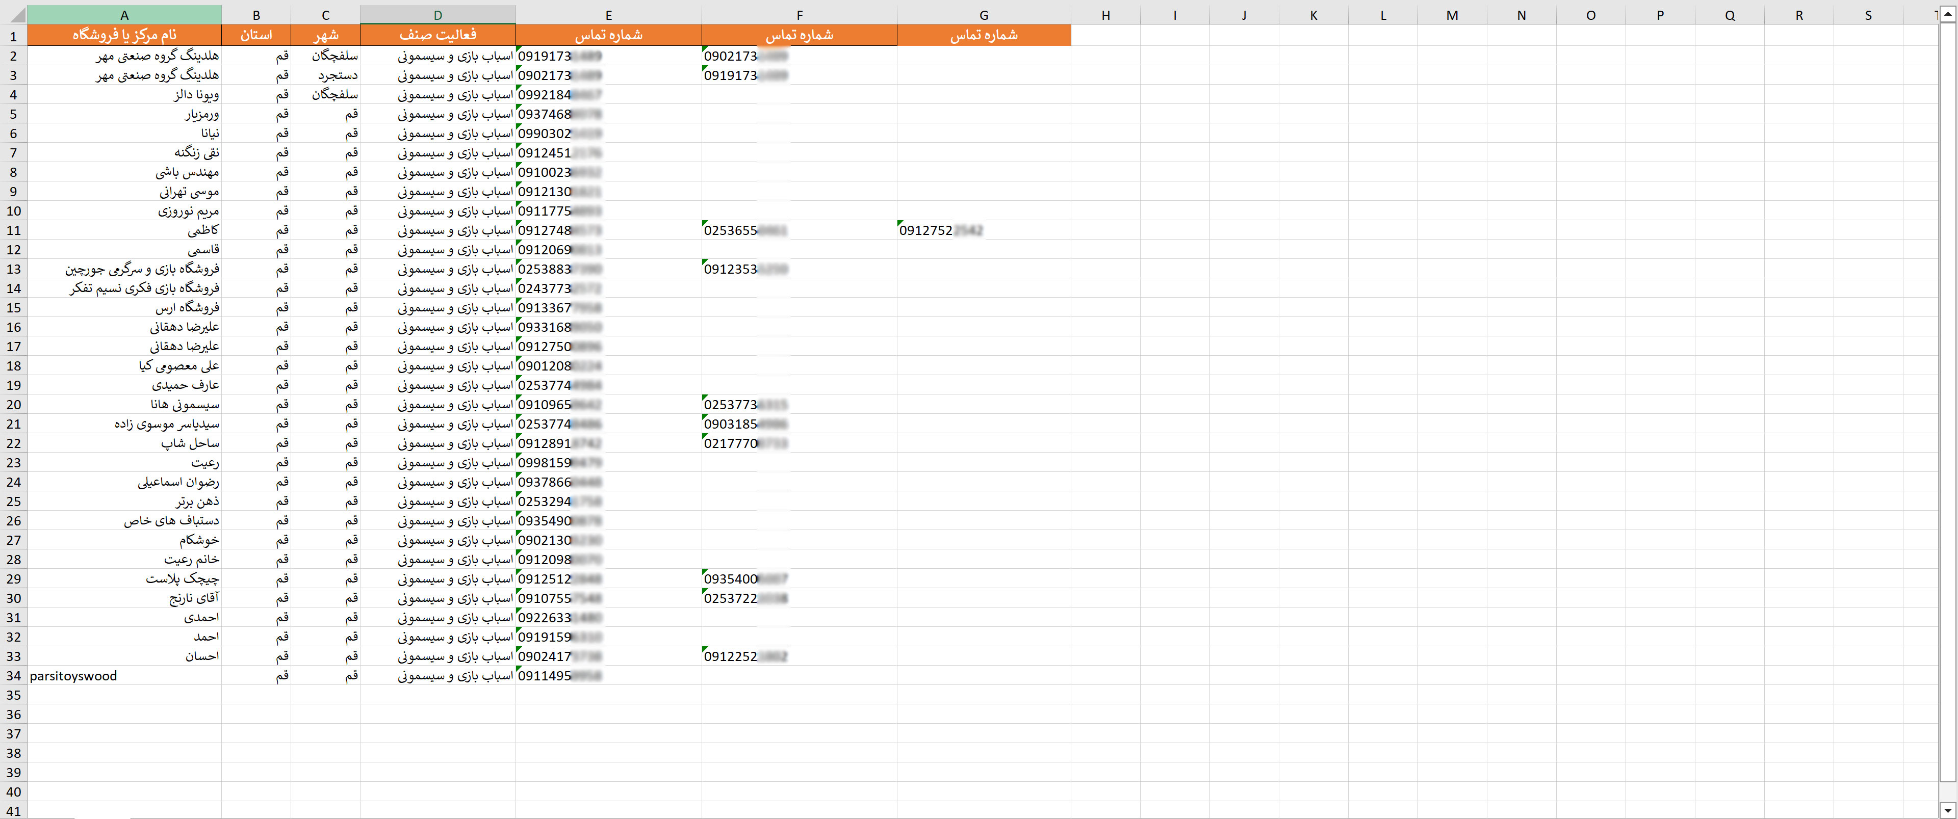Select cell 'فروشگاه ارس'
This screenshot has width=1958, height=819.
(124, 308)
